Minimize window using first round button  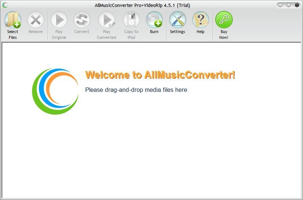(280, 5)
